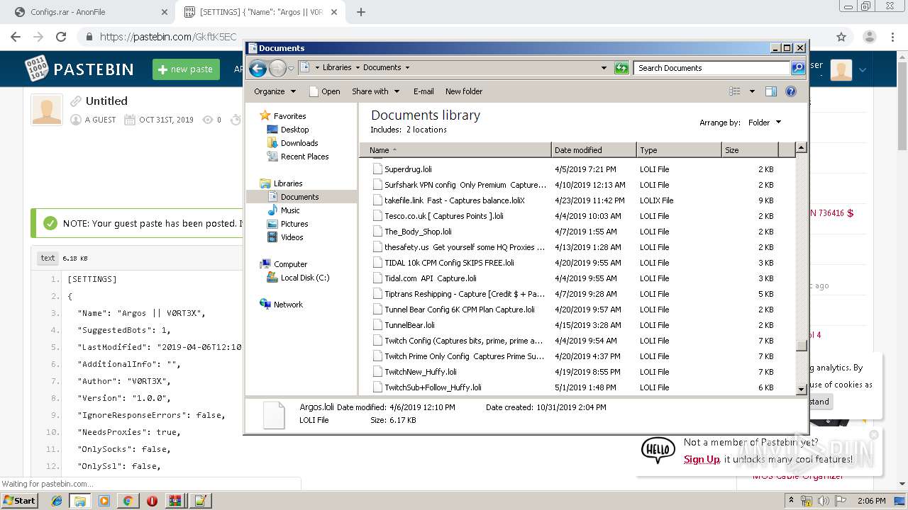Sort by Date modified column
The width and height of the screenshot is (908, 510).
point(594,150)
